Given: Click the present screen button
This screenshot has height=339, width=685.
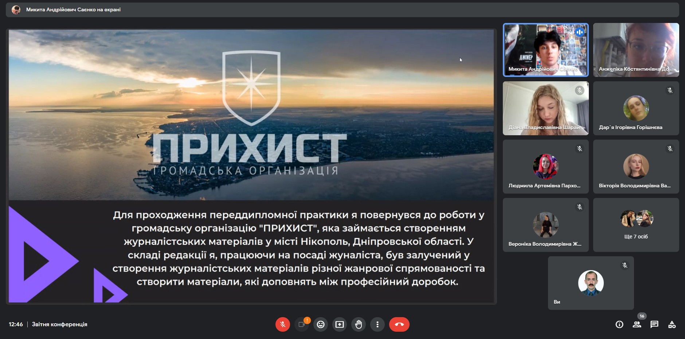Looking at the screenshot, I should (340, 324).
